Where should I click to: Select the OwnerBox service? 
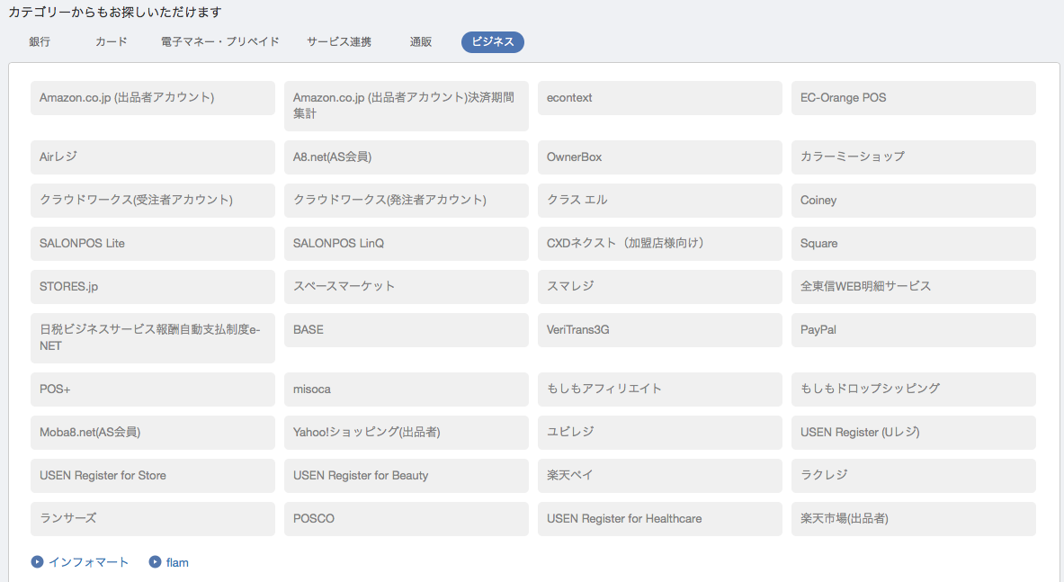(660, 157)
